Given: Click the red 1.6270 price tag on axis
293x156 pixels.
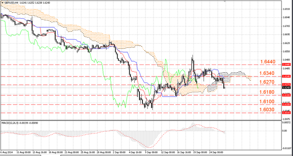Looking at the screenshot, I should point(286,85).
